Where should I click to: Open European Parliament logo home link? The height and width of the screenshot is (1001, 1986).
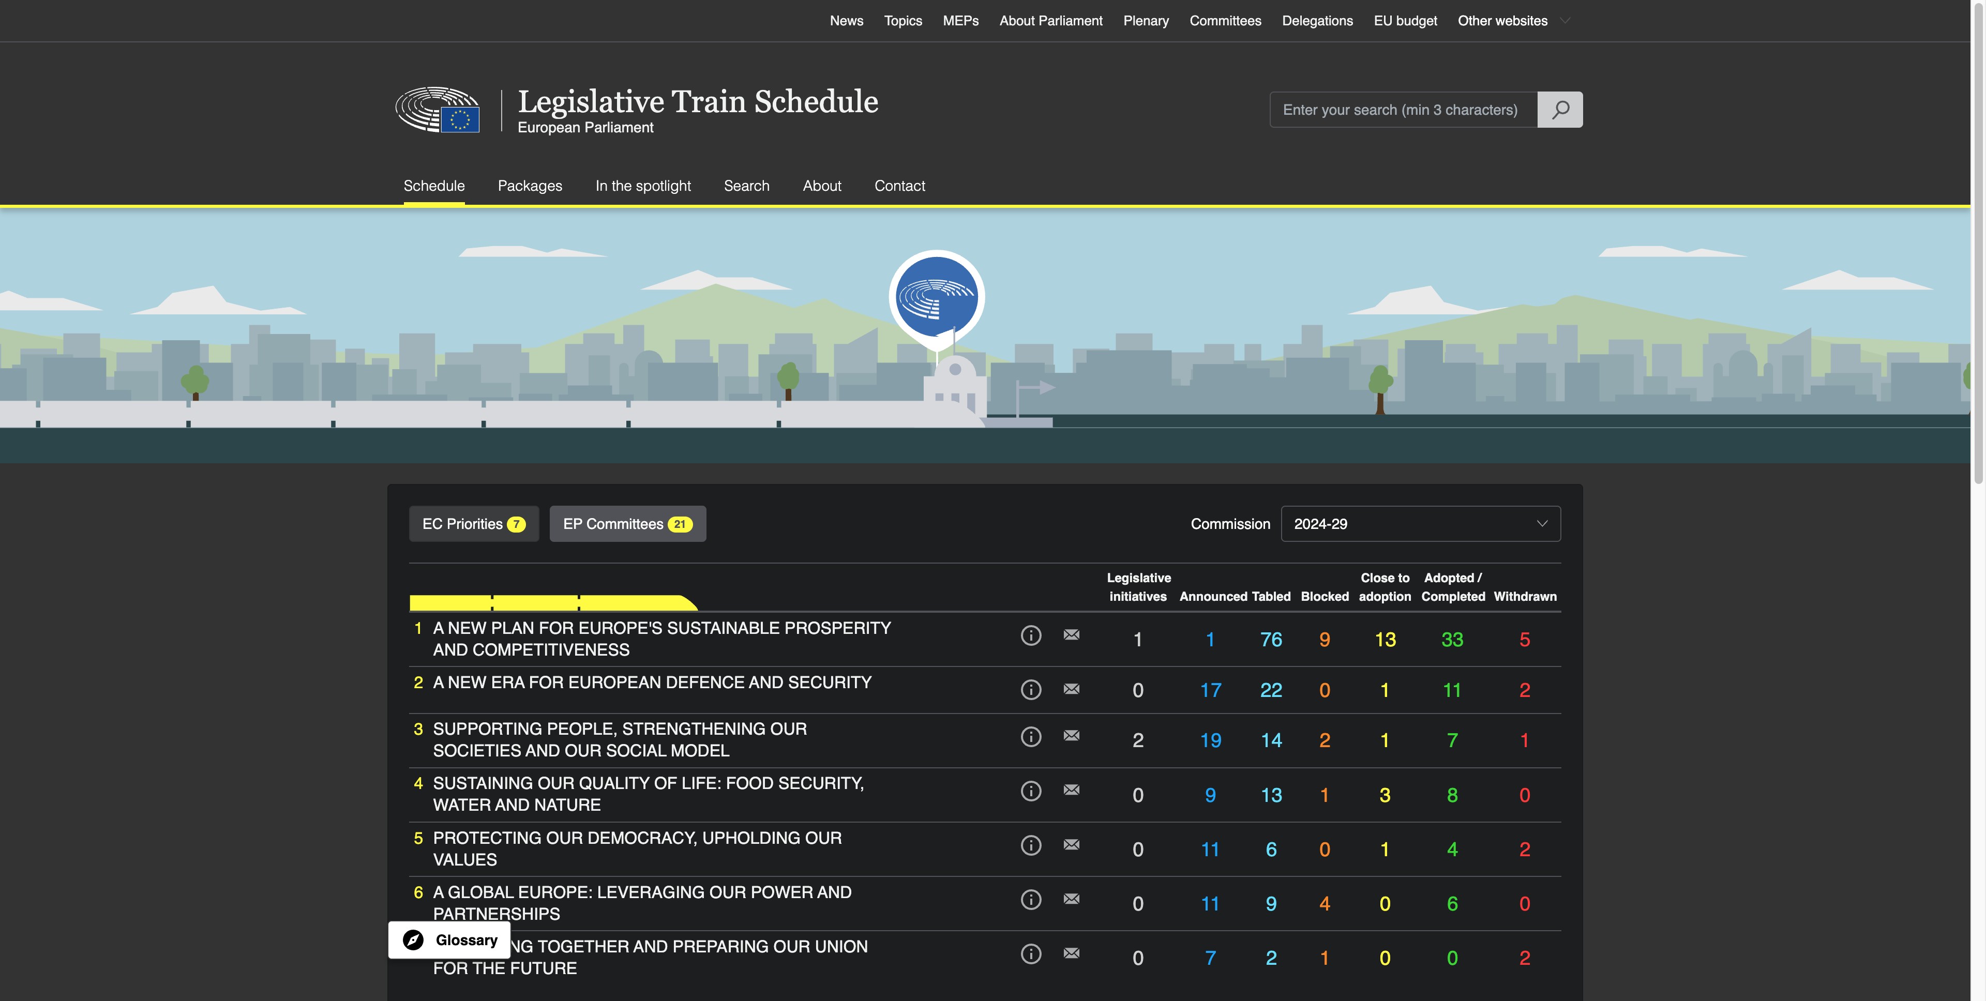coord(437,110)
